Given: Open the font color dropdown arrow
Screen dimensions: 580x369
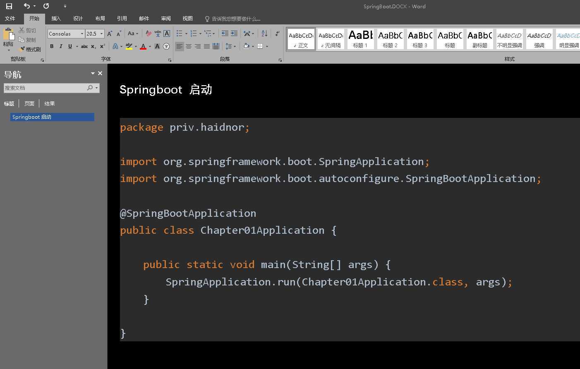Looking at the screenshot, I should pos(150,46).
